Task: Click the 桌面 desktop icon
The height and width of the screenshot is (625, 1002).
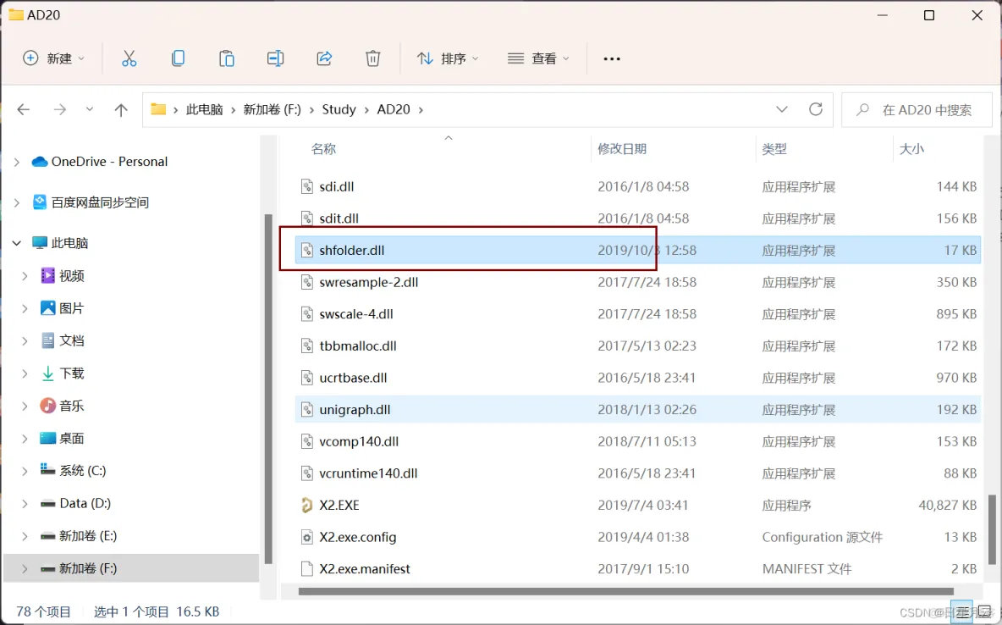Action: (48, 438)
